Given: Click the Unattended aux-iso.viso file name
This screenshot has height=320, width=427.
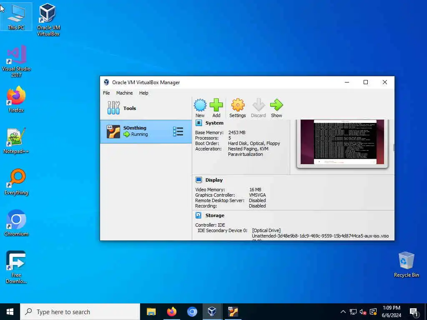Looking at the screenshot, I should (x=320, y=236).
